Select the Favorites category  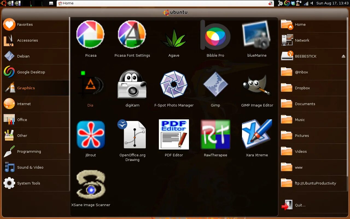(36, 25)
